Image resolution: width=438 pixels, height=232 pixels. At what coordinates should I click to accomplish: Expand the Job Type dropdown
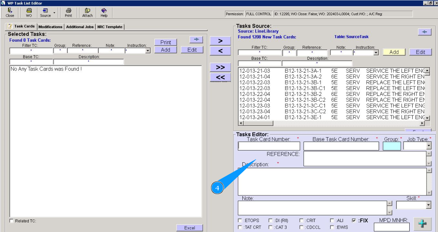click(428, 146)
